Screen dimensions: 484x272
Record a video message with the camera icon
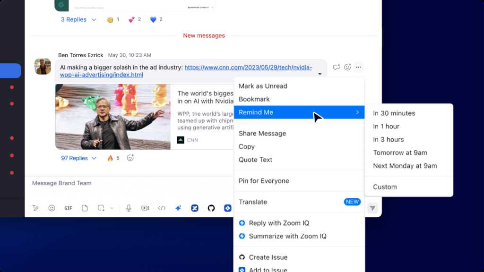(145, 208)
